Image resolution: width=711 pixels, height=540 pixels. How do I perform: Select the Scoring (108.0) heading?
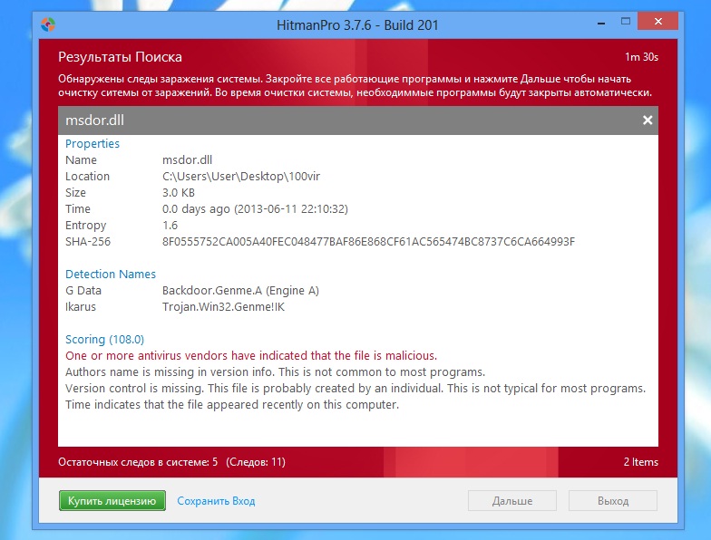pos(105,339)
